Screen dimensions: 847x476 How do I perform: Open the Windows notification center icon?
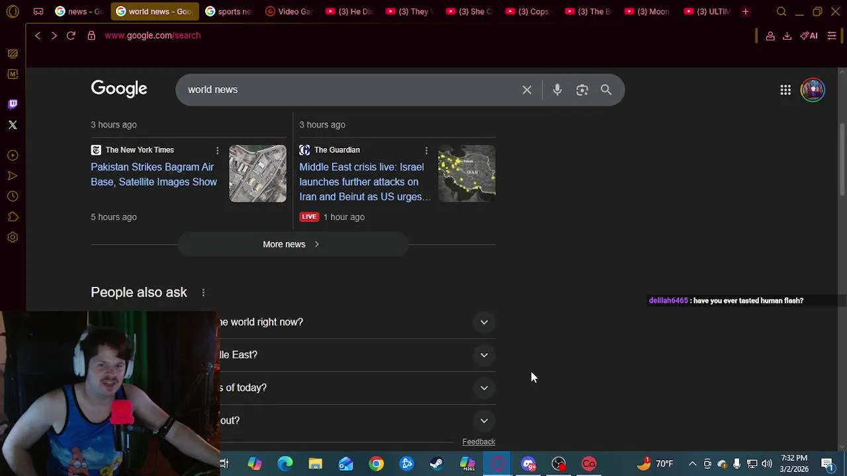coord(827,464)
